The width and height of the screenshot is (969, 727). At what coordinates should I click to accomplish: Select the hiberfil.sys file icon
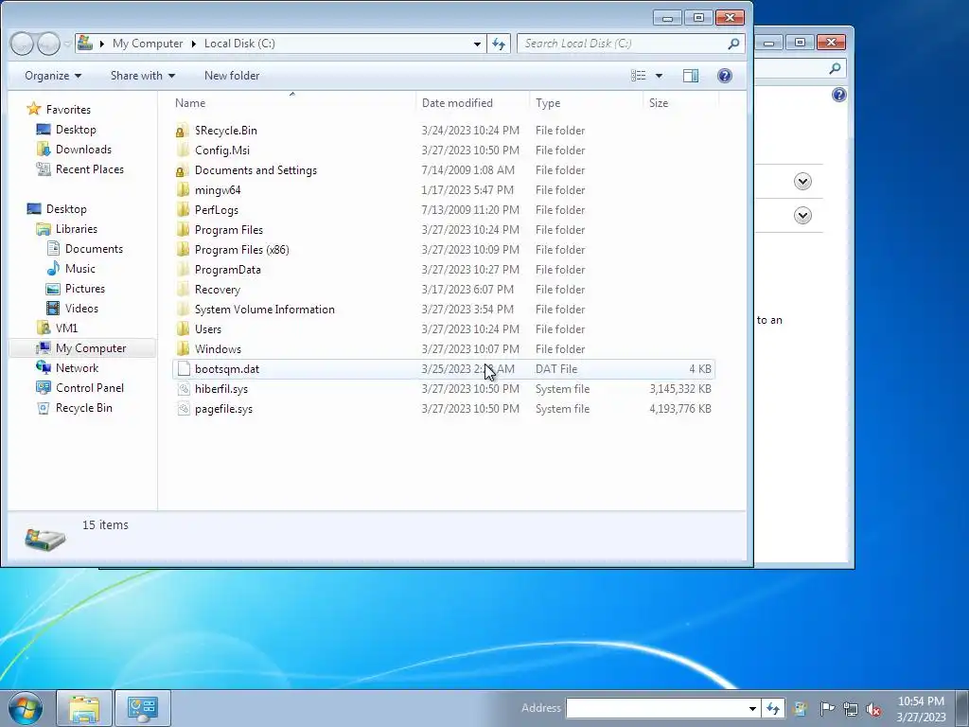(183, 389)
